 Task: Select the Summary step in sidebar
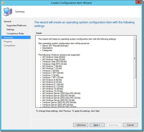tap(16, 37)
